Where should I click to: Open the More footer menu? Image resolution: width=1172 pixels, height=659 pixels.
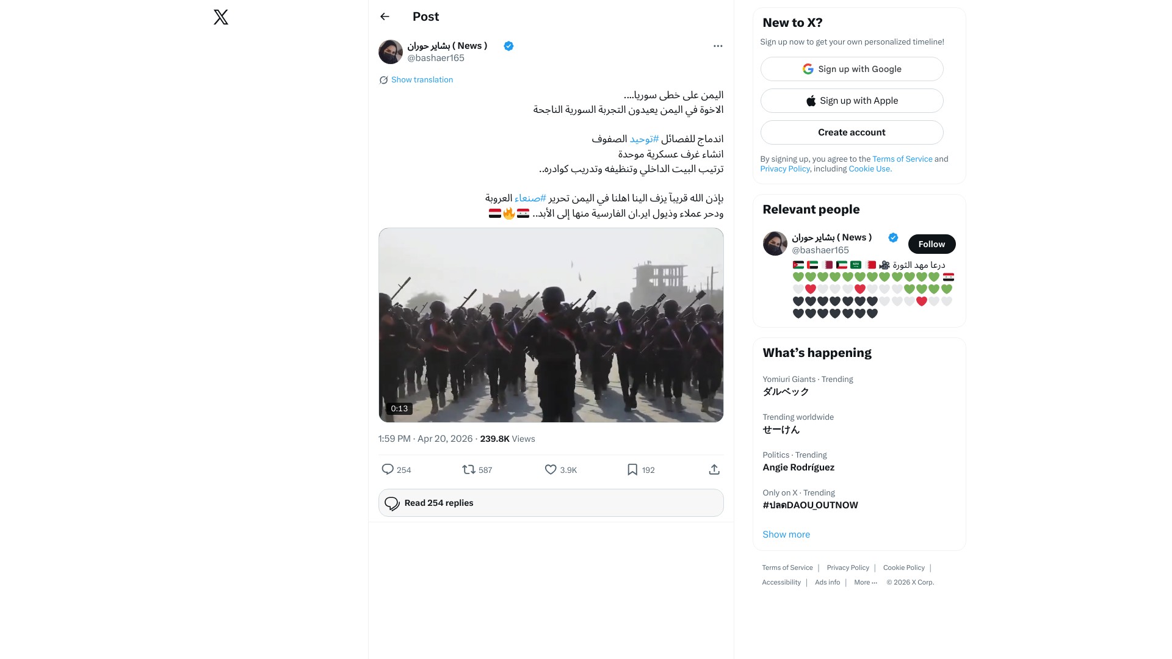865,583
